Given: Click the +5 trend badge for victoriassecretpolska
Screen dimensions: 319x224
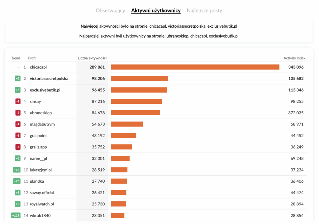Looking at the screenshot, I should click(x=17, y=79).
